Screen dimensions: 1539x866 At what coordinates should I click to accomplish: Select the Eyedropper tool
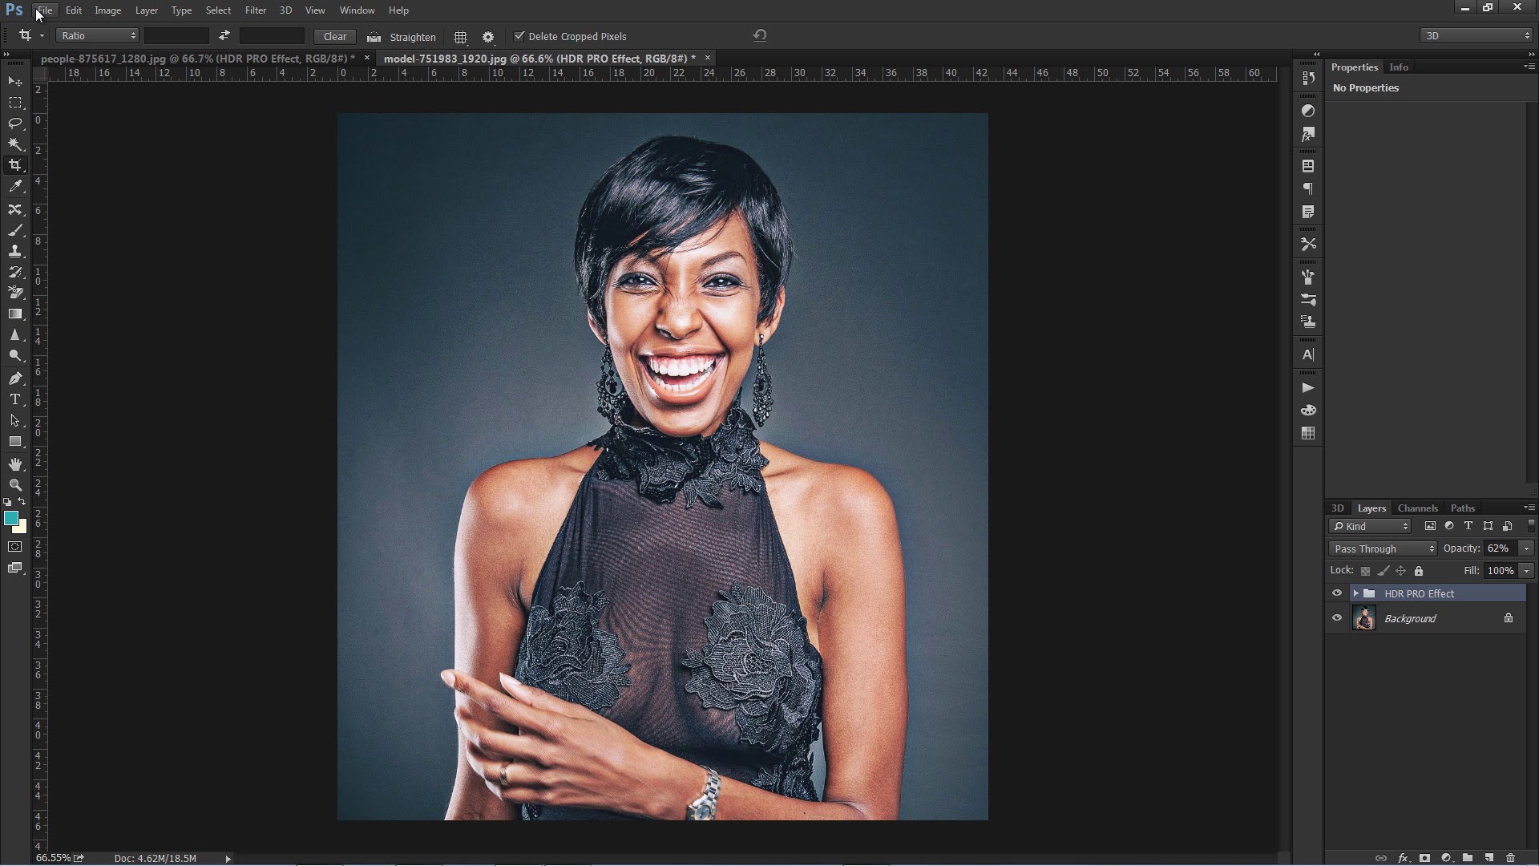point(16,187)
